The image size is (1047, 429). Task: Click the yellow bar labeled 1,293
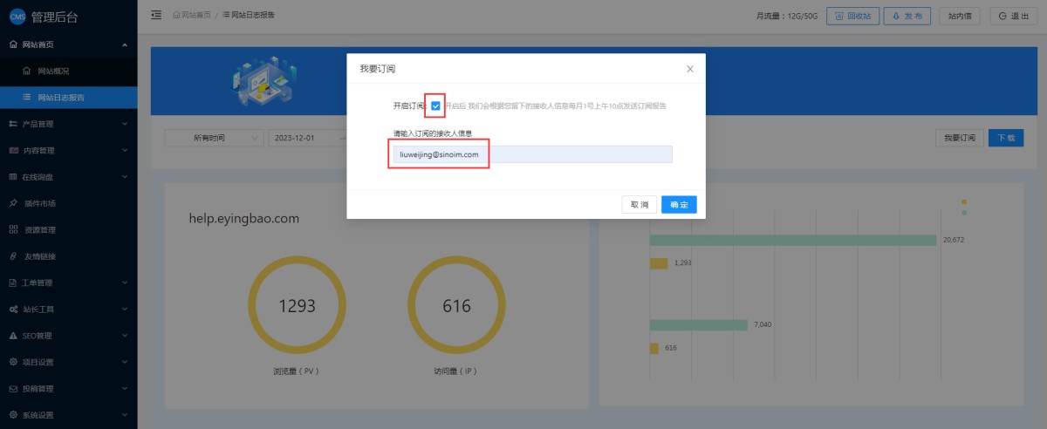pos(659,263)
